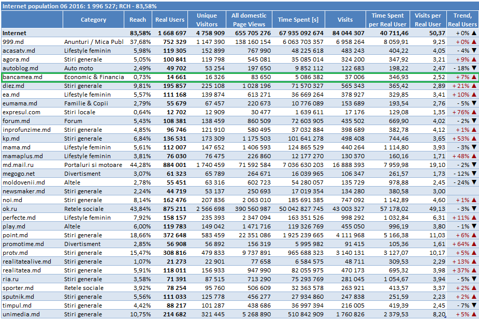Select the Reach value 44,28%

pos(140,165)
